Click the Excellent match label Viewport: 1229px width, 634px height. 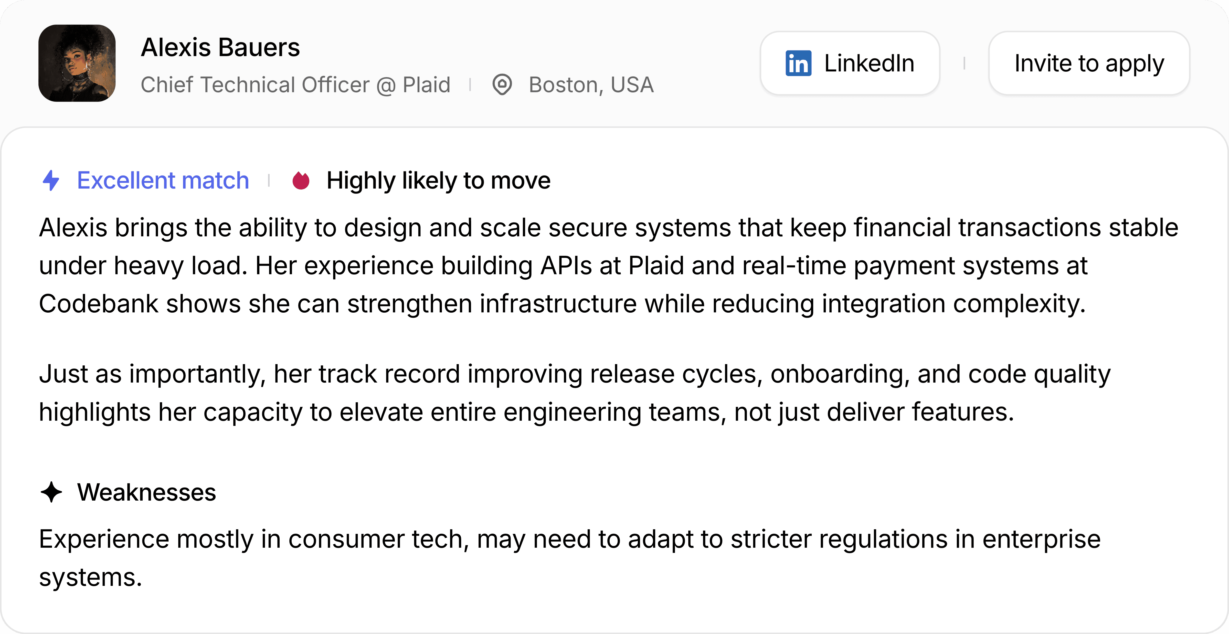163,180
